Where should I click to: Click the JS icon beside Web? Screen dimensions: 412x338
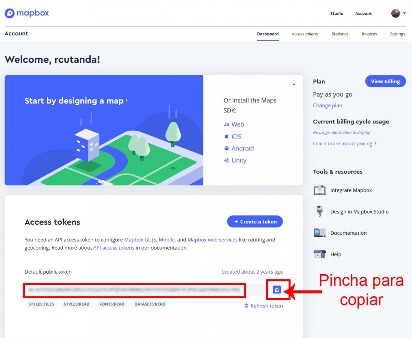tap(226, 124)
